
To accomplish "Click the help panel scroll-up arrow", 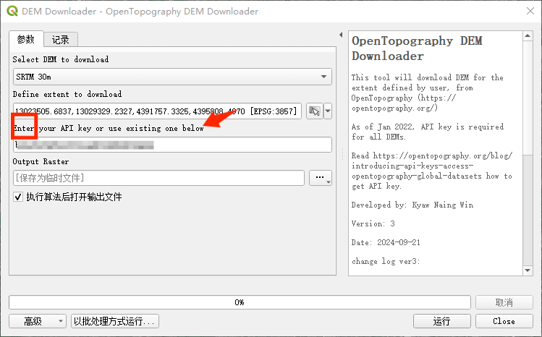I will [528, 36].
